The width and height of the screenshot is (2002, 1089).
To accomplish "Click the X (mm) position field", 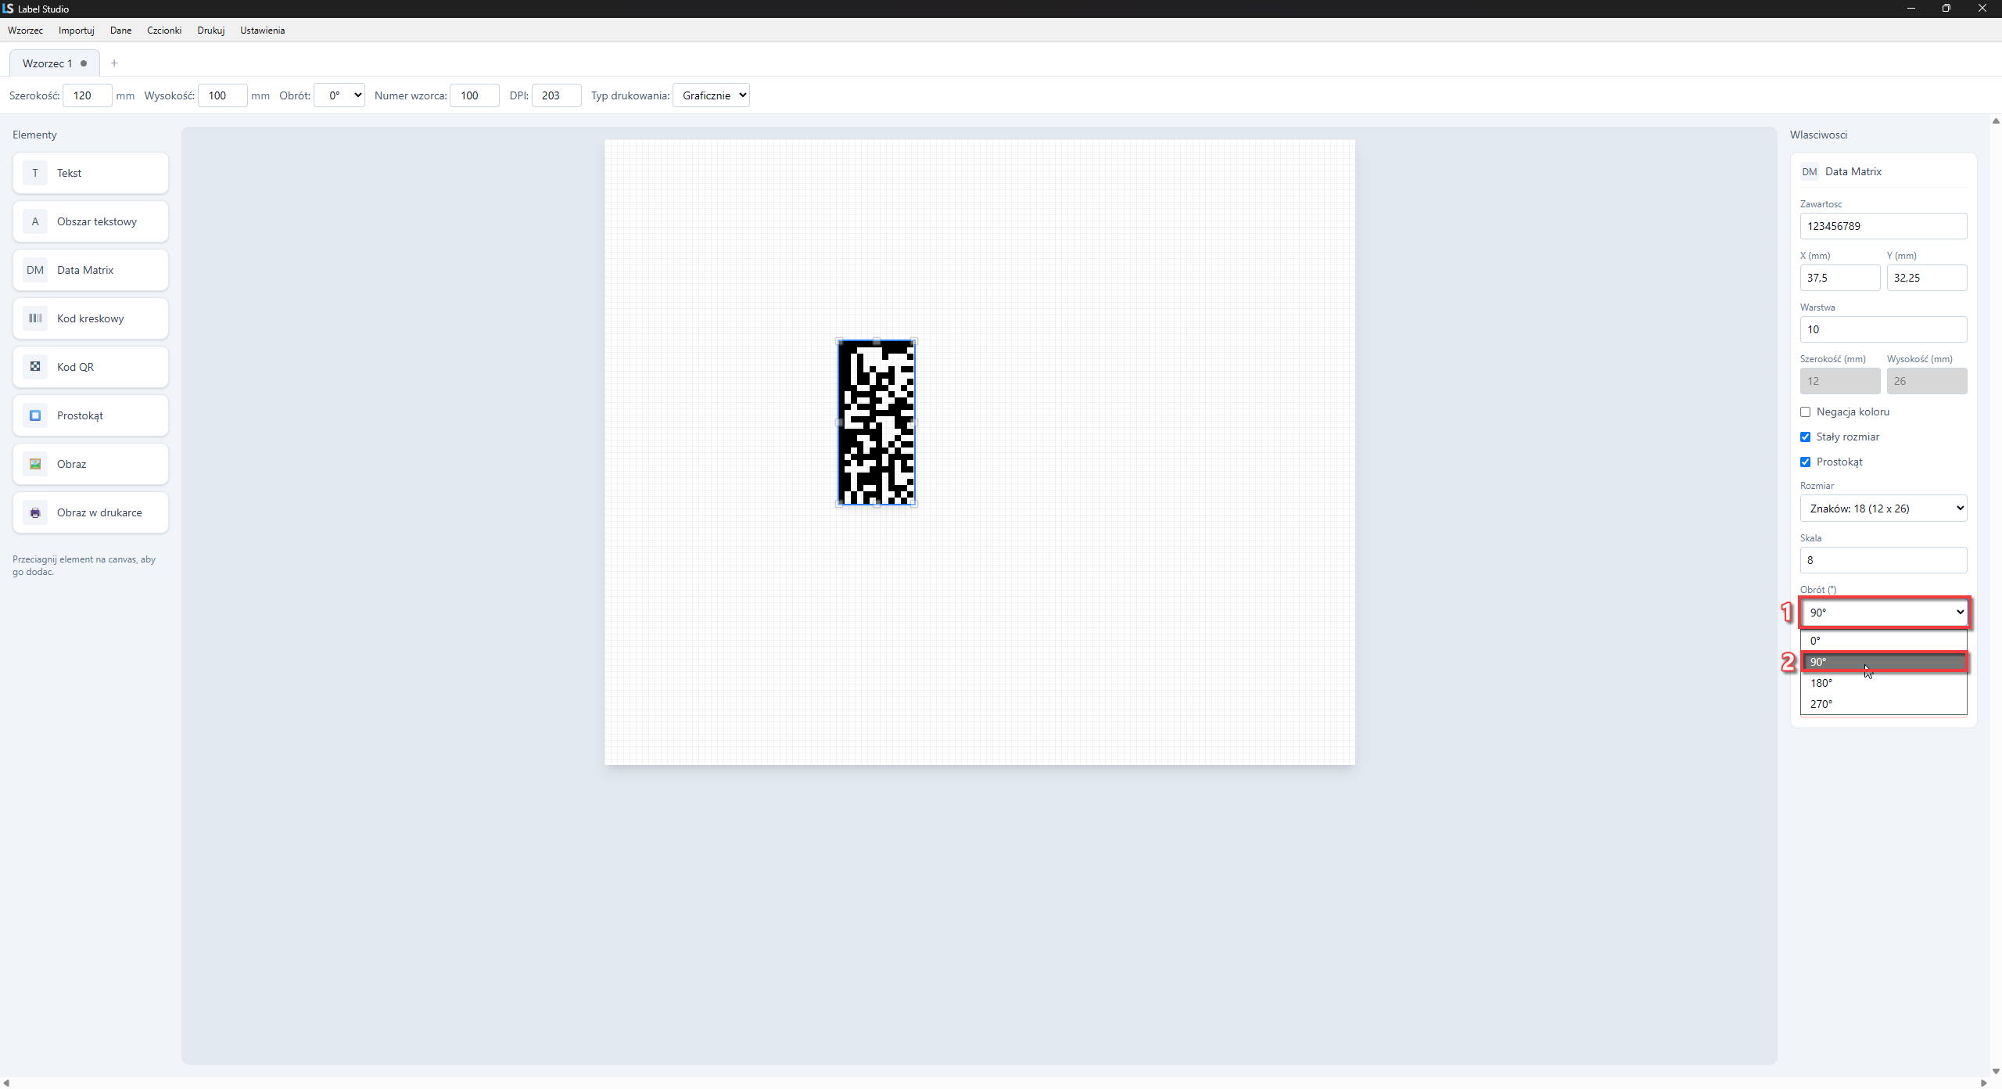I will coord(1839,278).
